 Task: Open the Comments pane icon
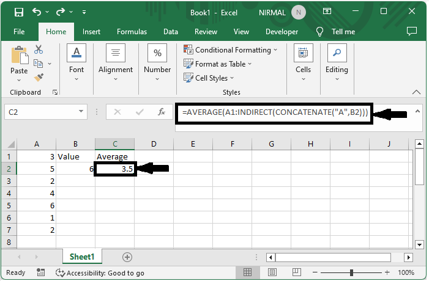[412, 31]
